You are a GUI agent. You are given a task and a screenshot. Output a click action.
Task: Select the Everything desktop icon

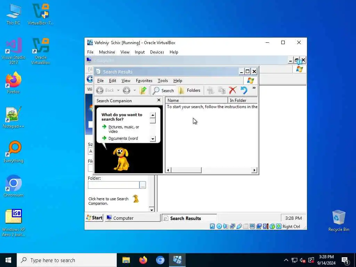(x=14, y=152)
